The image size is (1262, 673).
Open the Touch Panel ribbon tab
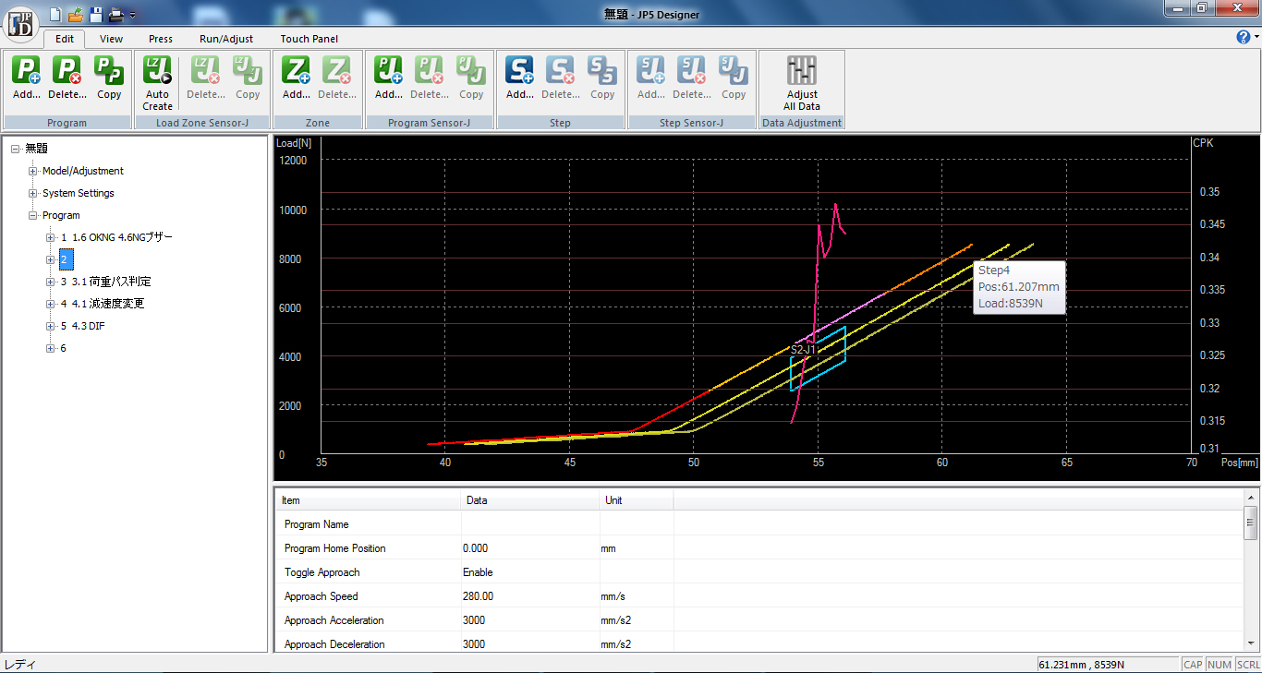(x=309, y=39)
